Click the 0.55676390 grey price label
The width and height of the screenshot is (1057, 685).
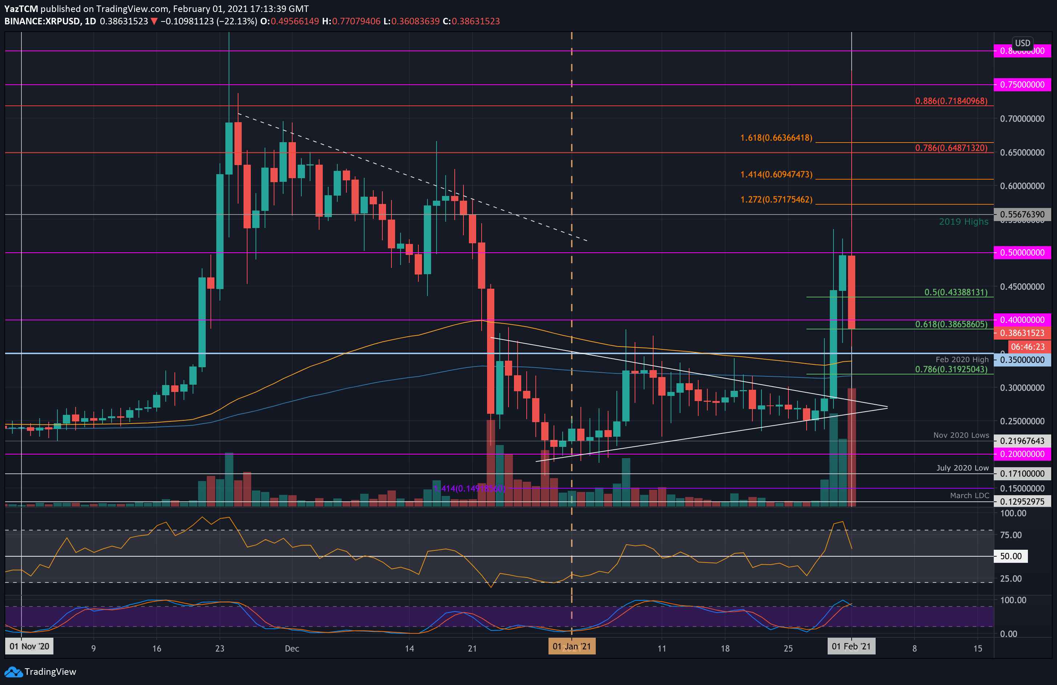(1022, 214)
